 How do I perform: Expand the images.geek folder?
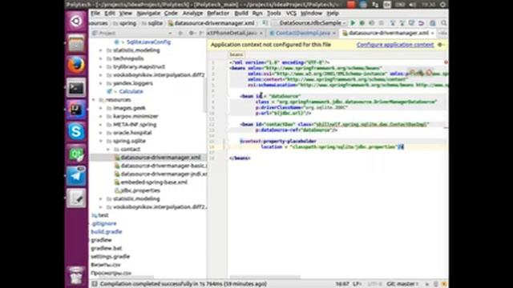101,108
